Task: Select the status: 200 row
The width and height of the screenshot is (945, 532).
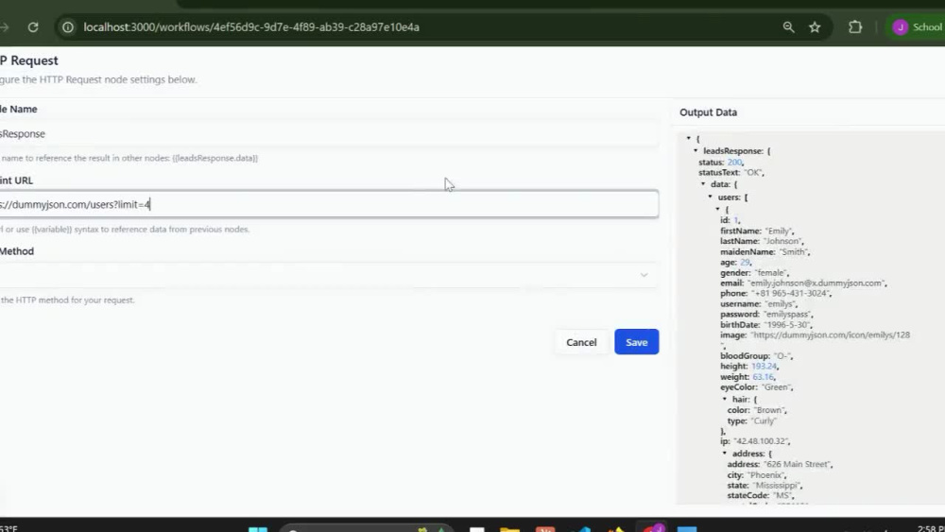Action: click(721, 163)
